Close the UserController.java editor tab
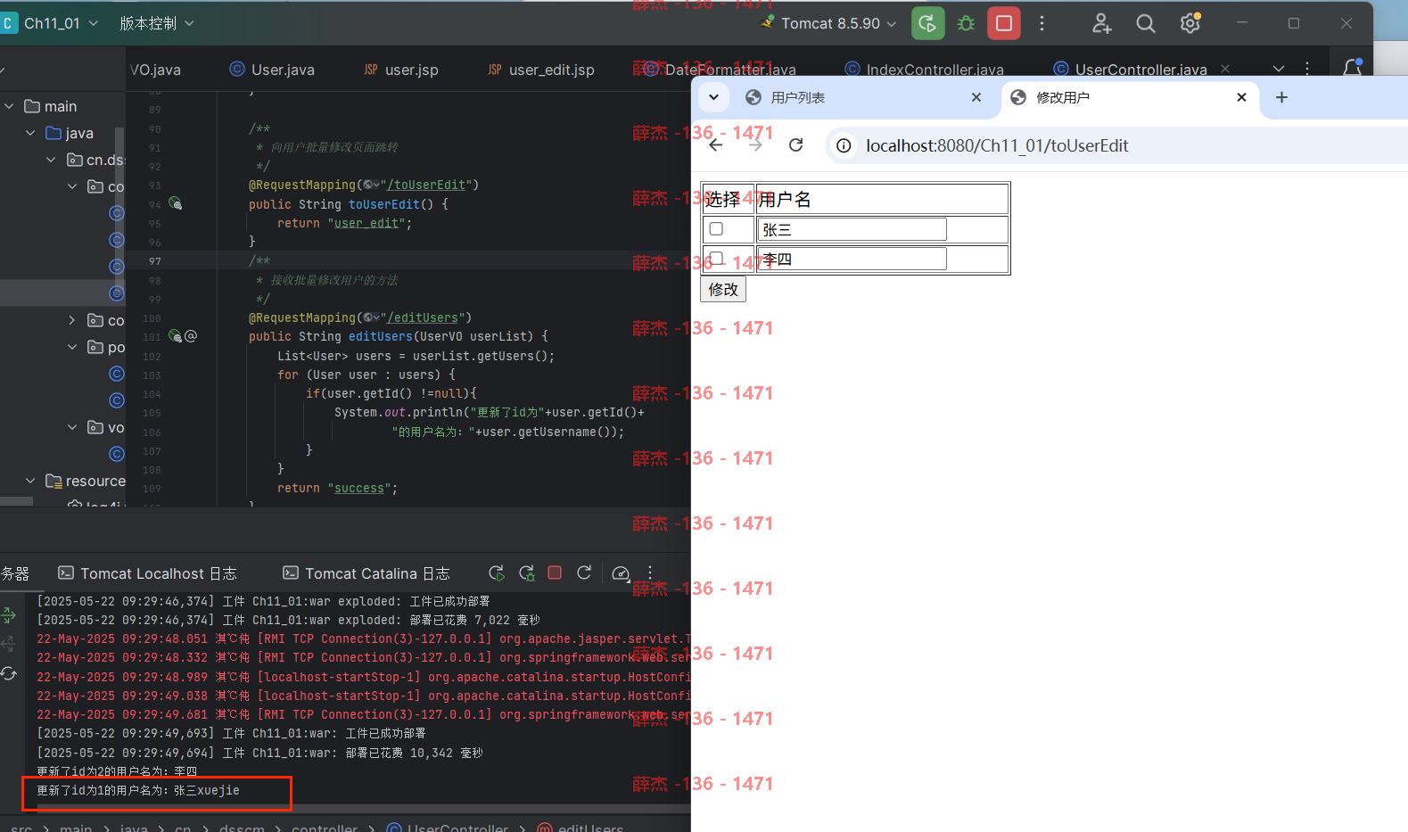This screenshot has height=832, width=1408. click(x=1225, y=69)
